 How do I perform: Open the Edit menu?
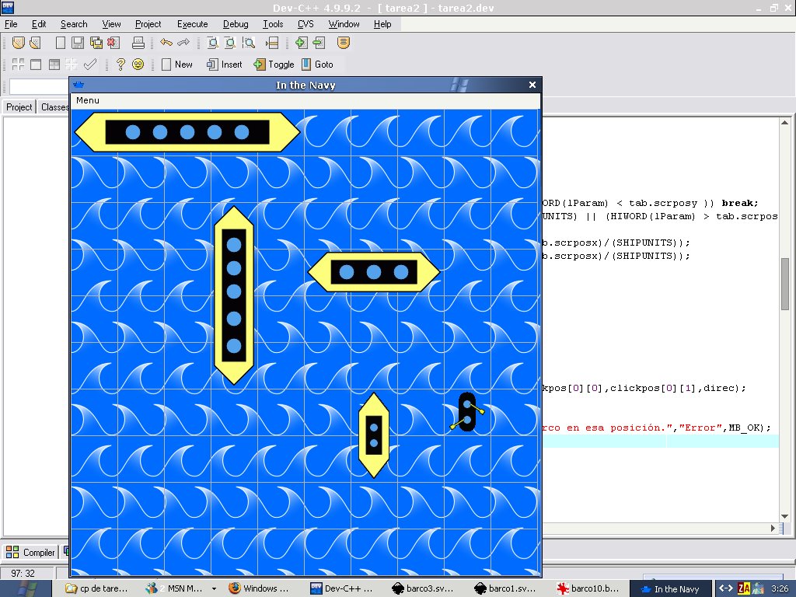point(39,24)
